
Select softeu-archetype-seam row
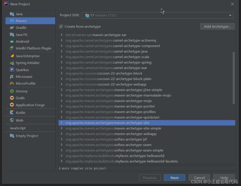coord(147,145)
